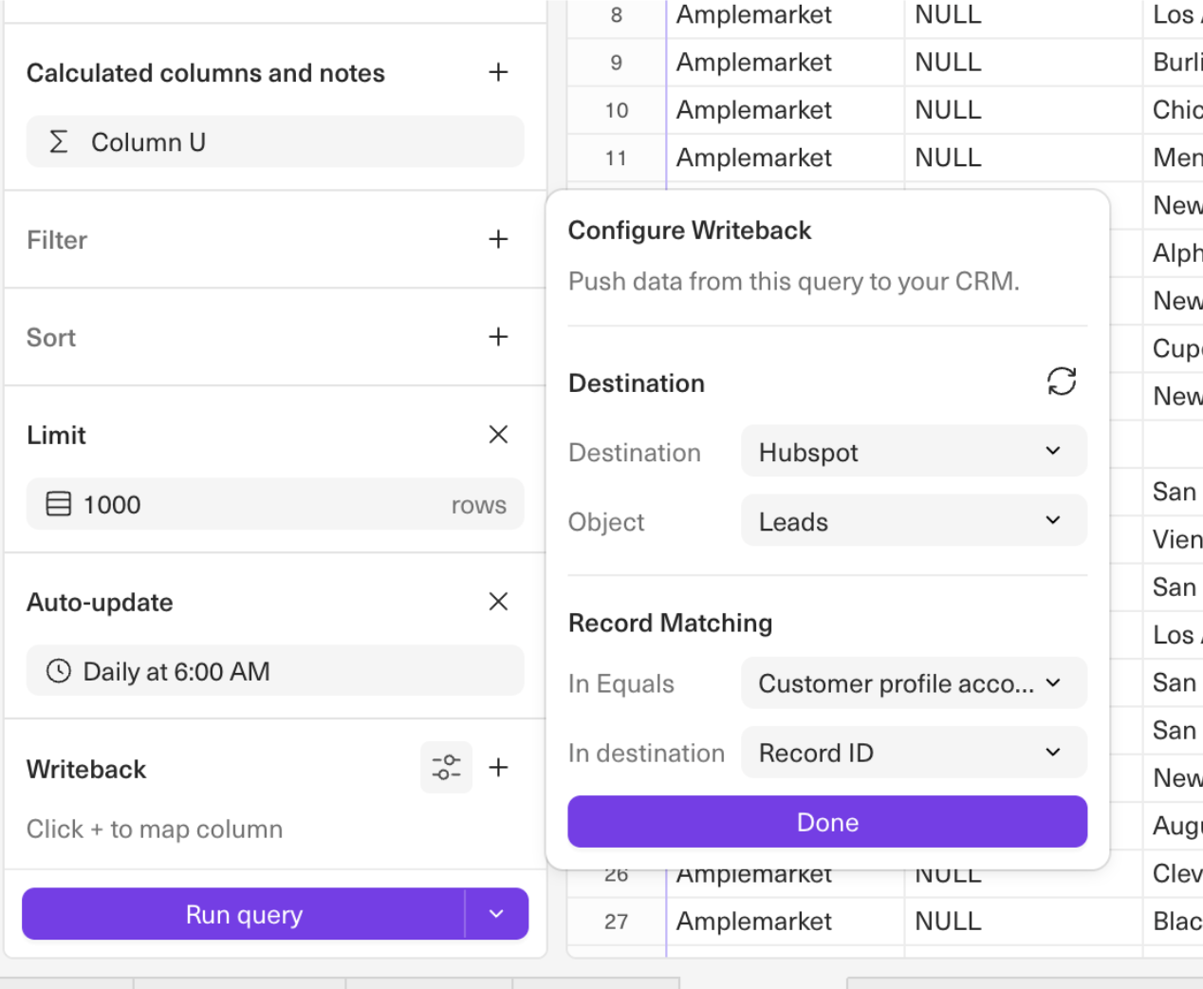Open the Record ID dropdown
The image size is (1203, 989).
coord(913,753)
